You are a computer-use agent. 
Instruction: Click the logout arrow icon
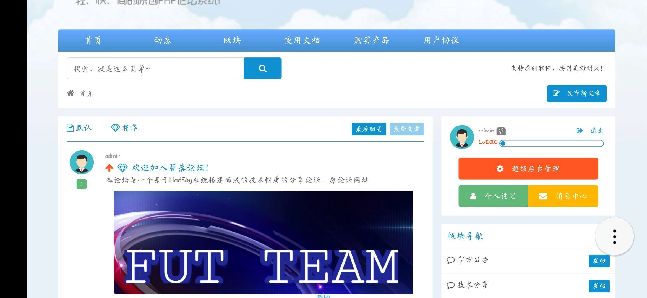pos(580,131)
